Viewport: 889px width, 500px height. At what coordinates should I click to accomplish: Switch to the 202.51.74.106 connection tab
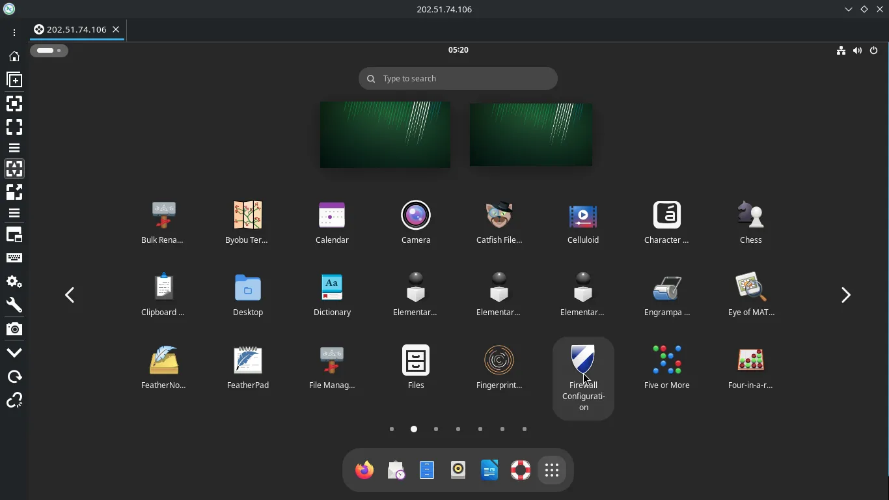[x=76, y=29]
